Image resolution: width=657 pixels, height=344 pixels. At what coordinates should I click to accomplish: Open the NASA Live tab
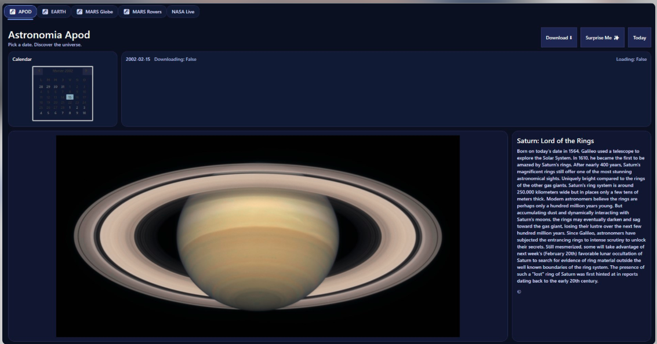click(x=183, y=12)
